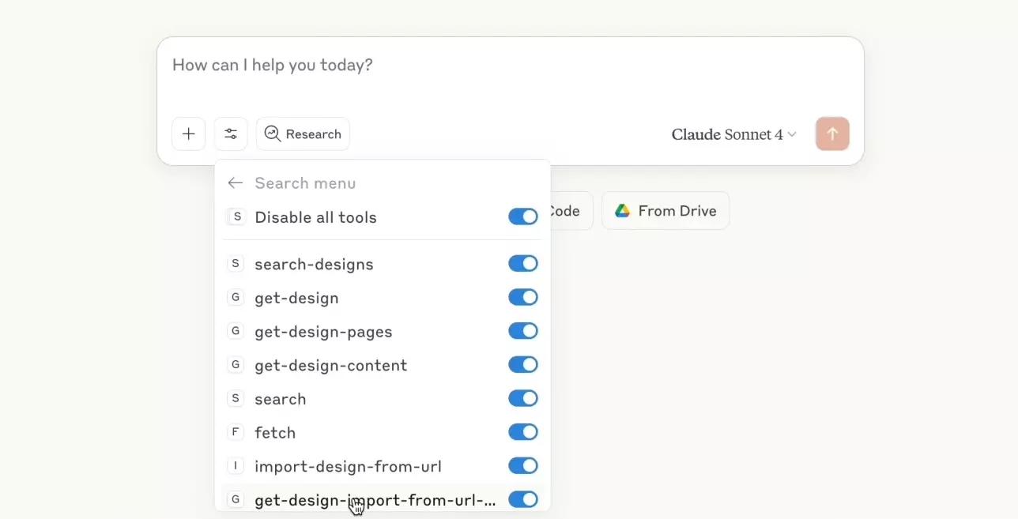This screenshot has width=1018, height=519.
Task: Click the S badge beside Disable all tools
Action: pos(237,216)
